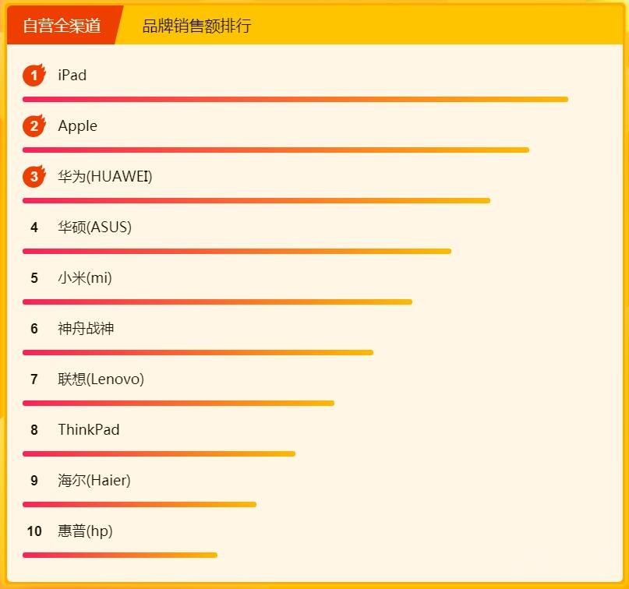Click the rank number 4 label
Image resolution: width=629 pixels, height=589 pixels.
tap(34, 227)
